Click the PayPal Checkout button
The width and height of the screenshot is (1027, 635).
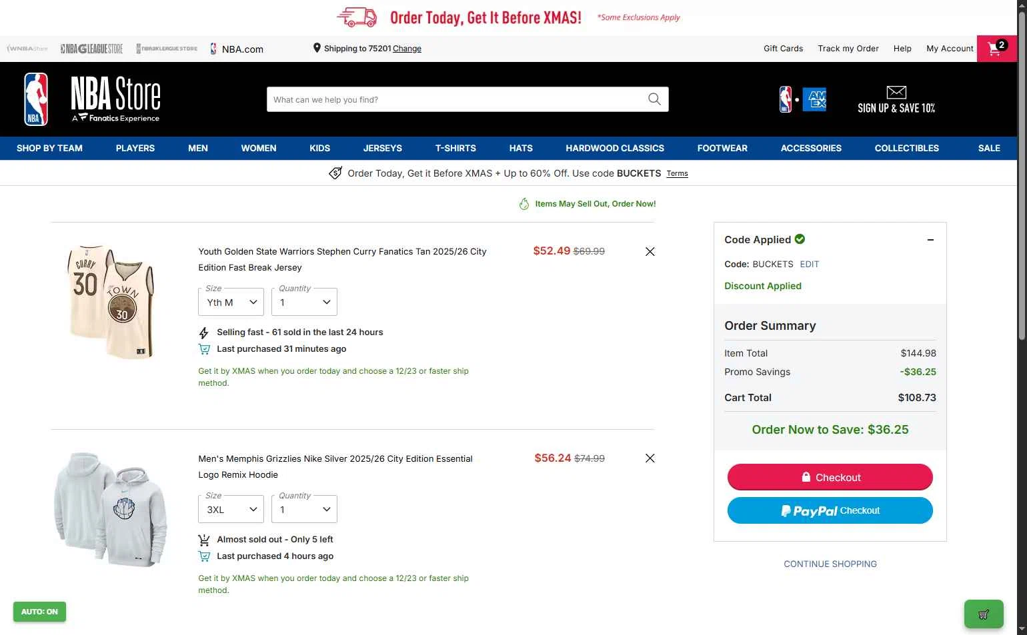click(x=830, y=510)
